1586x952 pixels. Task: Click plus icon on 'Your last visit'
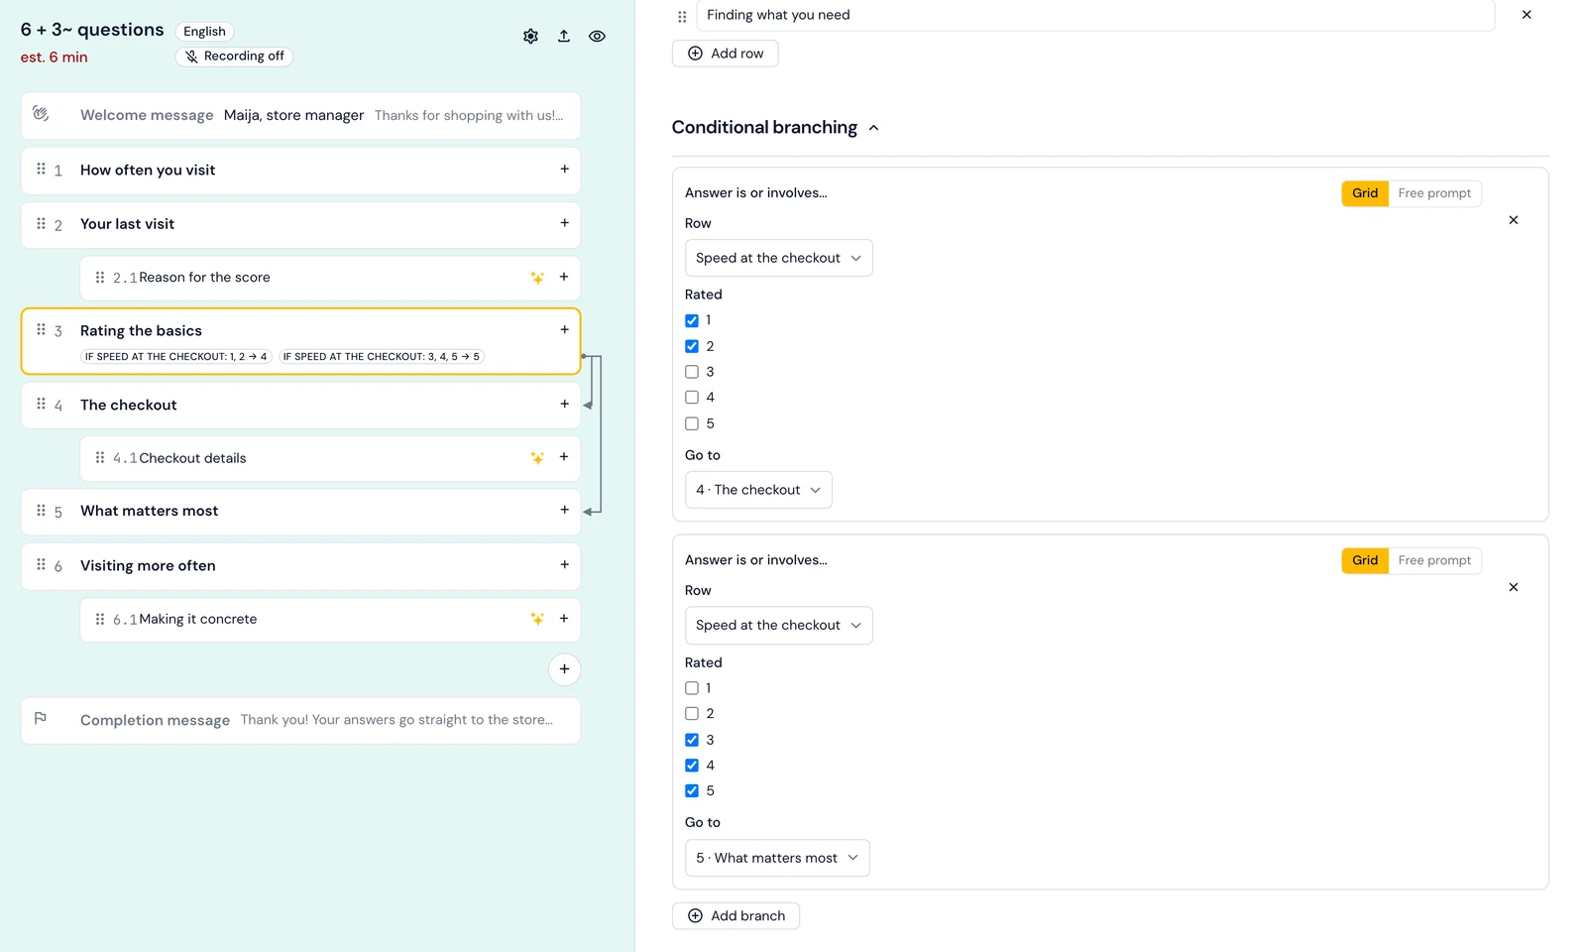pos(564,223)
